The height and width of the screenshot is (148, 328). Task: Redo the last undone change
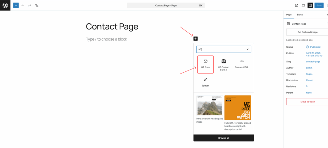[x=30, y=5]
